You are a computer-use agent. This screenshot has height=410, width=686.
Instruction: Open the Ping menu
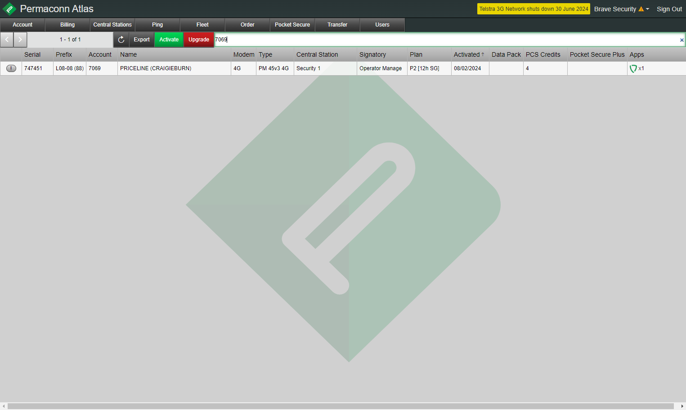click(x=157, y=25)
